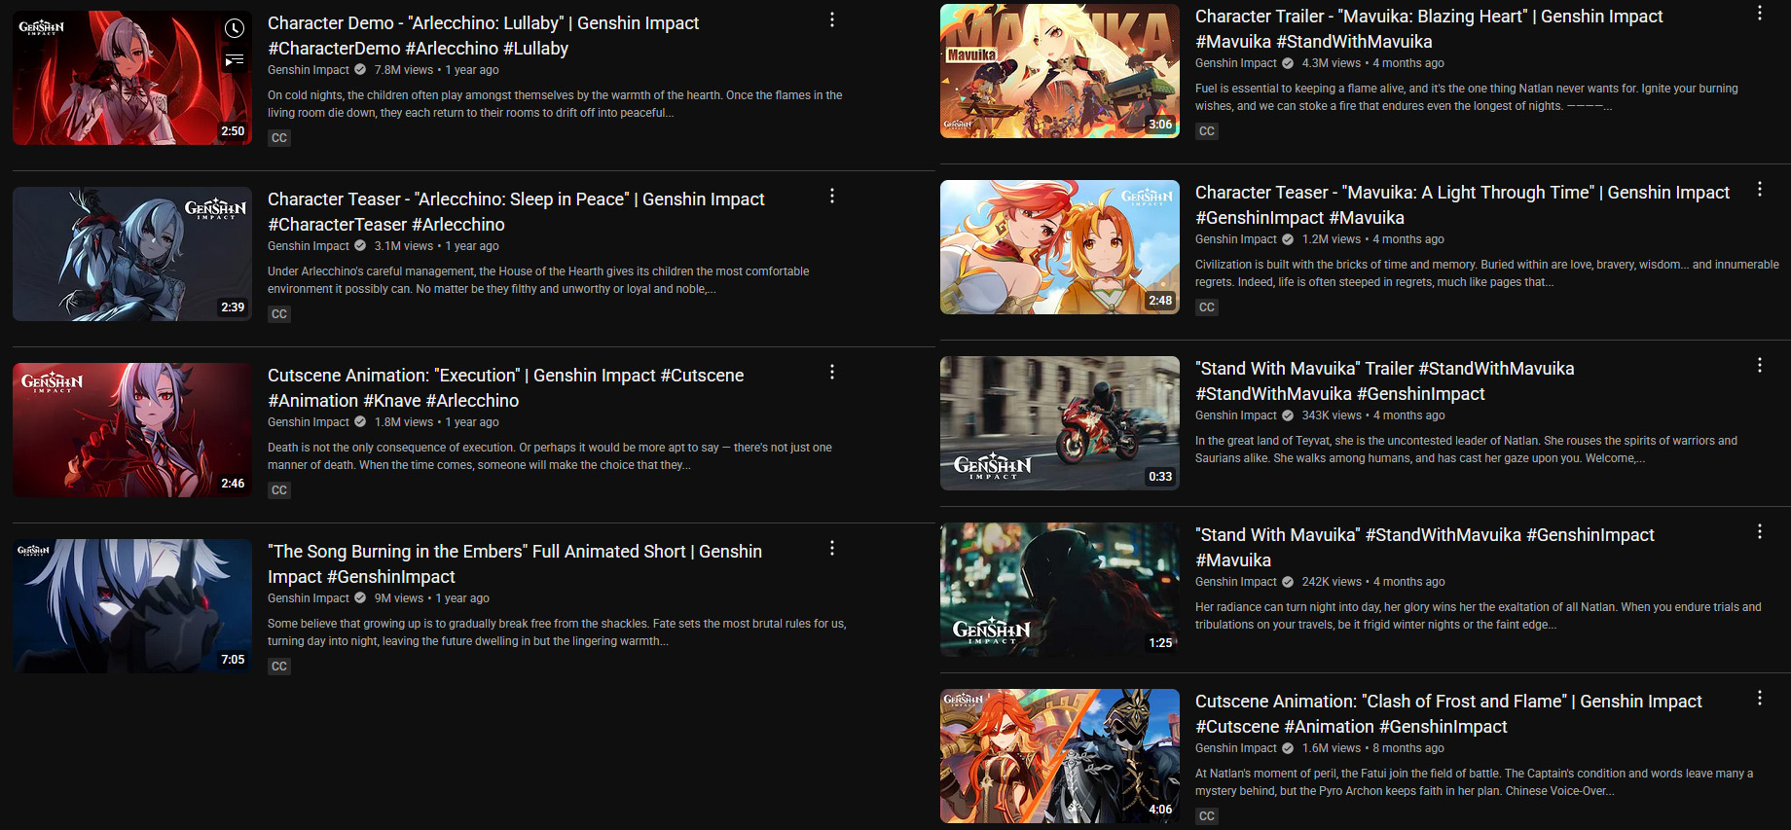Click description starting 'Under Arlecchino's careful management'

click(x=538, y=280)
